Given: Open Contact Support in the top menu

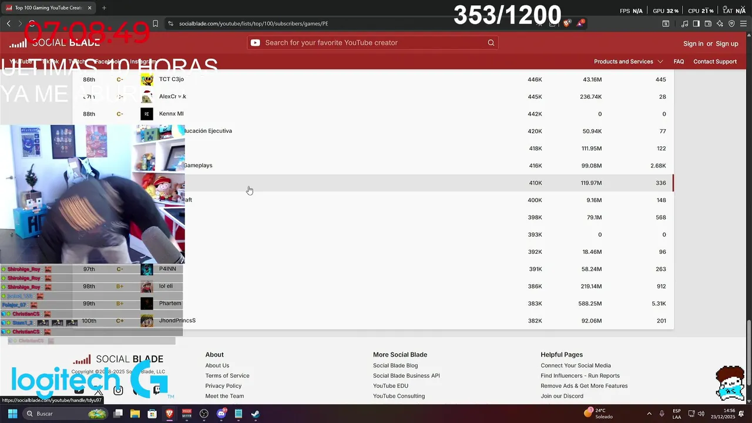Looking at the screenshot, I should click(x=715, y=61).
